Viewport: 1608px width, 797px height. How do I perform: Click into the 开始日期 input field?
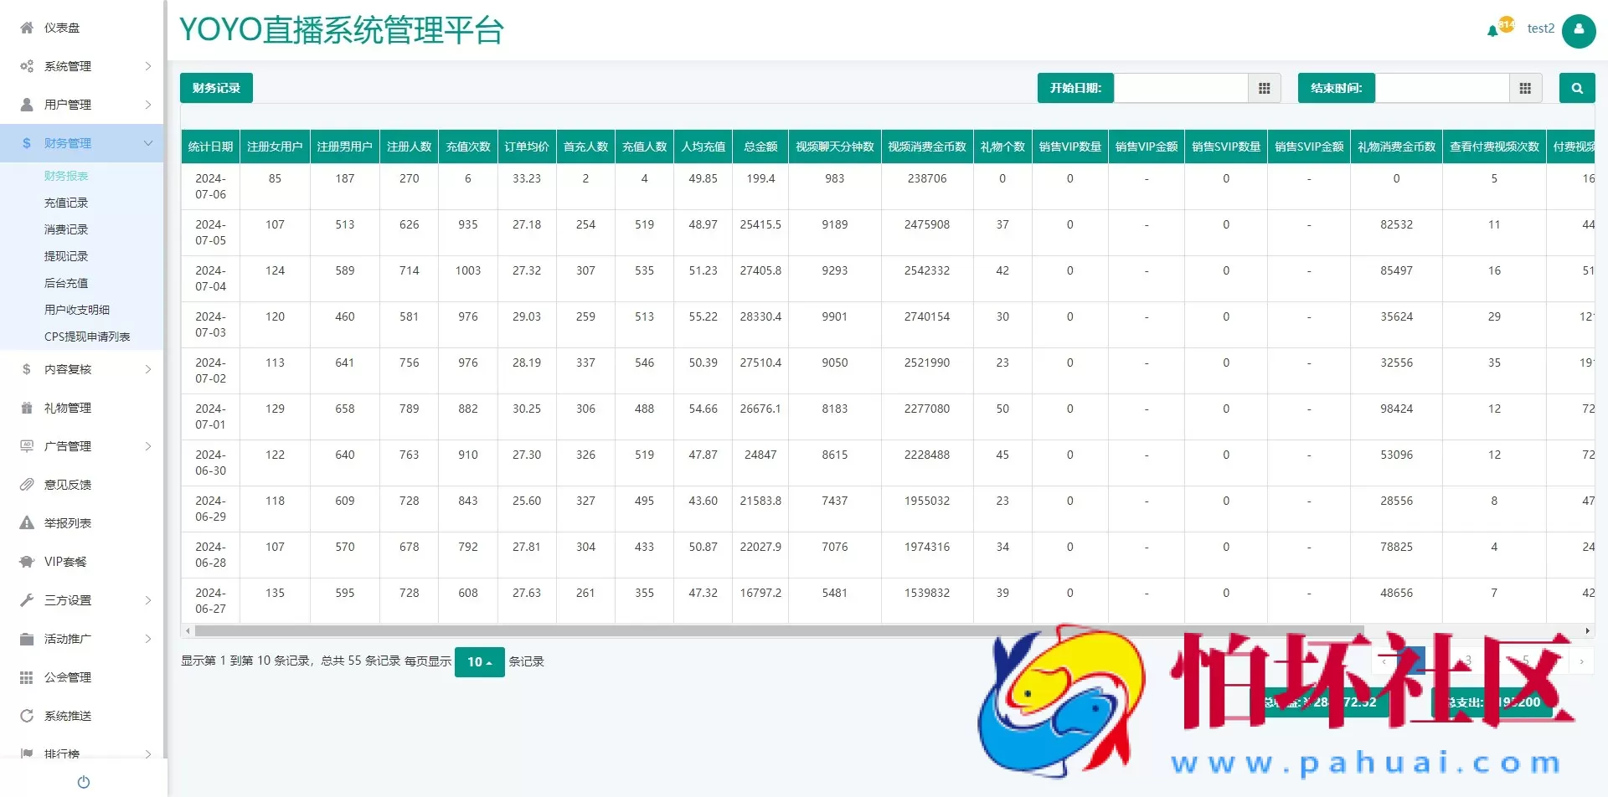(x=1180, y=88)
